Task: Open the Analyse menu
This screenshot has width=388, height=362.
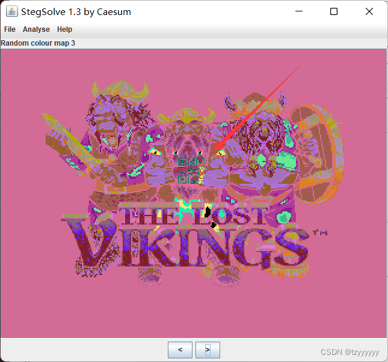Action: click(36, 29)
